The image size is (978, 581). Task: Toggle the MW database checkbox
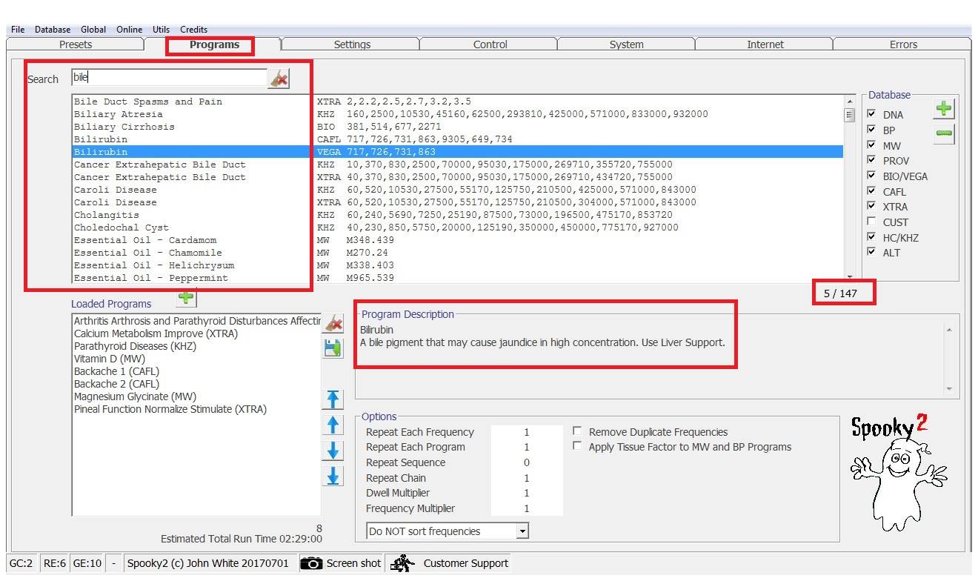pos(871,145)
